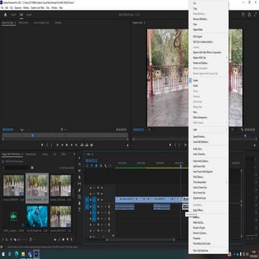Image resolution: width=259 pixels, height=259 pixels.
Task: Select the Type tool
Action: click(79, 209)
